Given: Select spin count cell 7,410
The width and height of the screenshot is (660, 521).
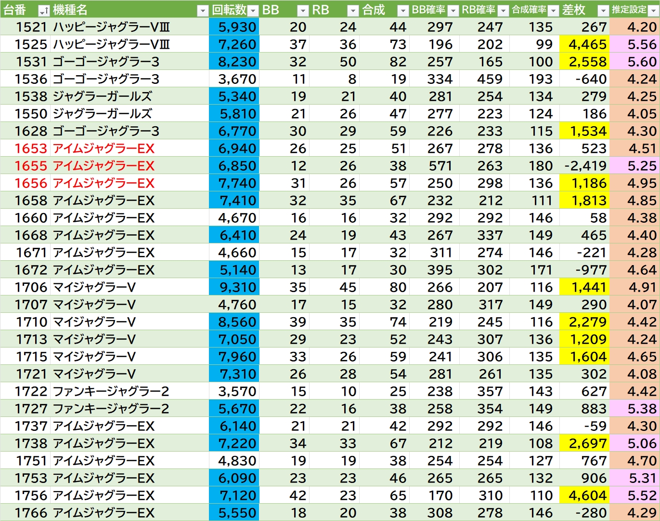Looking at the screenshot, I should (234, 200).
